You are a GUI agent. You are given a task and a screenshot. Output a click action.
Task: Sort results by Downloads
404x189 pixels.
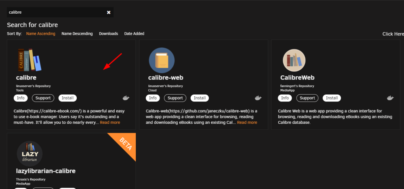click(x=108, y=34)
